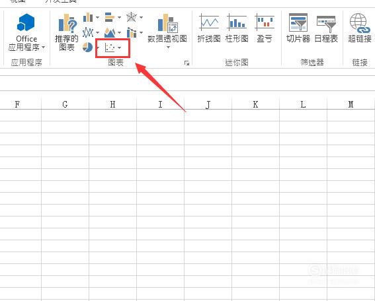Insert a combo chart icon

132,32
